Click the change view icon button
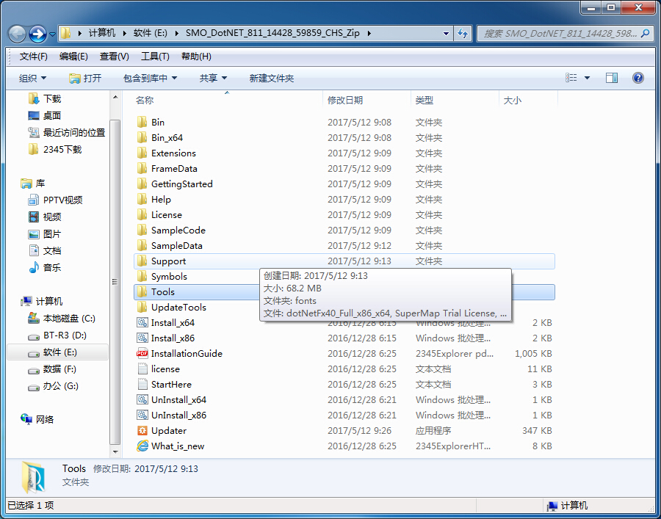661x519 pixels. click(x=571, y=78)
